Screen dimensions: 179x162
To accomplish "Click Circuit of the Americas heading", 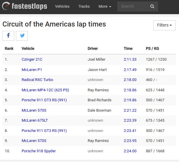I will tap(54, 24).
